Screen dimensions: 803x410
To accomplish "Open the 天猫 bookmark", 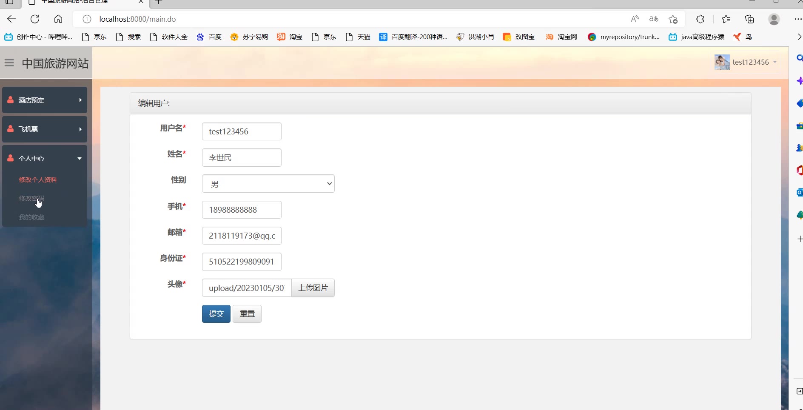I will [x=358, y=37].
